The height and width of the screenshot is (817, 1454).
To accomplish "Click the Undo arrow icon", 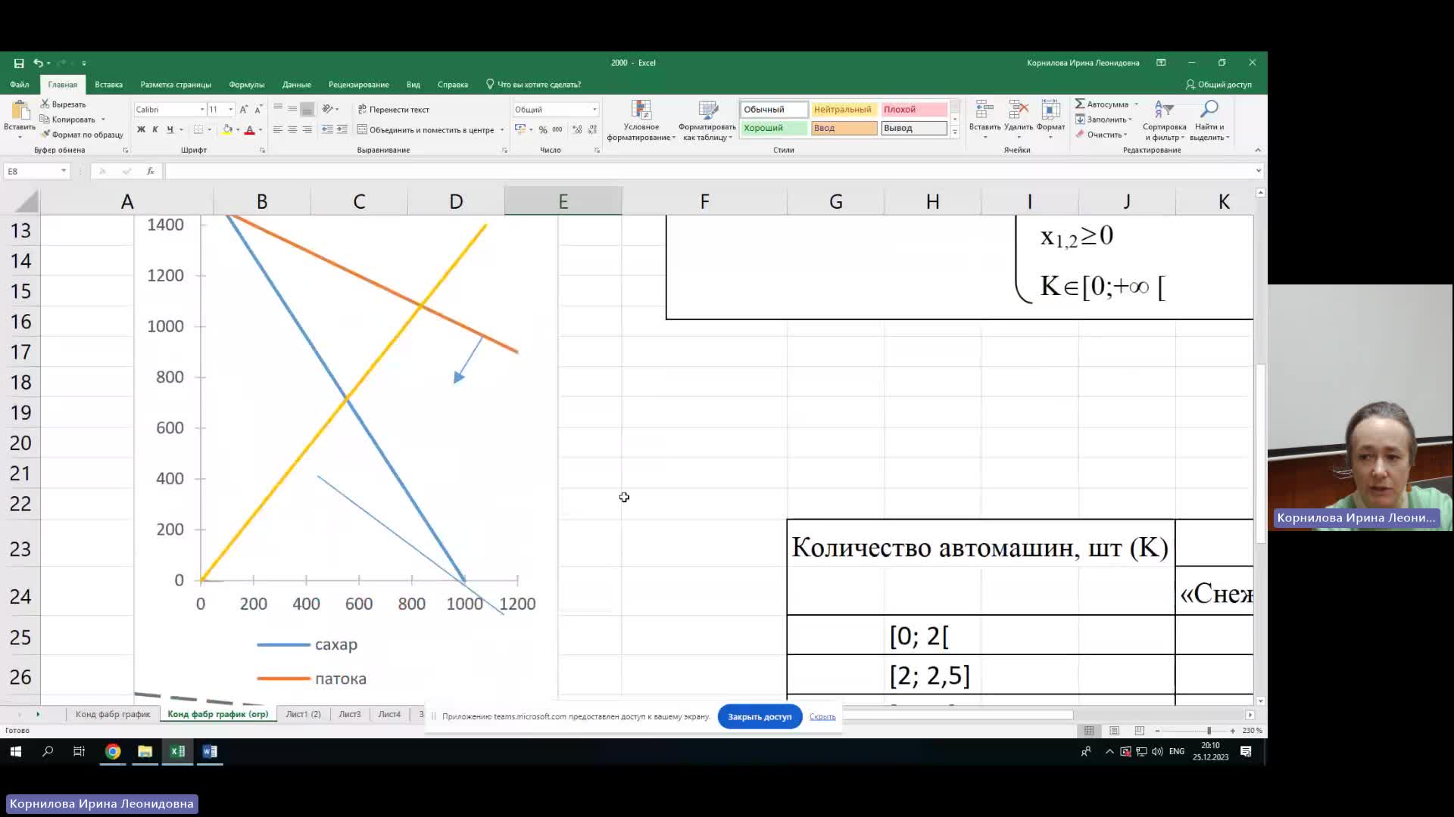I will coord(37,63).
